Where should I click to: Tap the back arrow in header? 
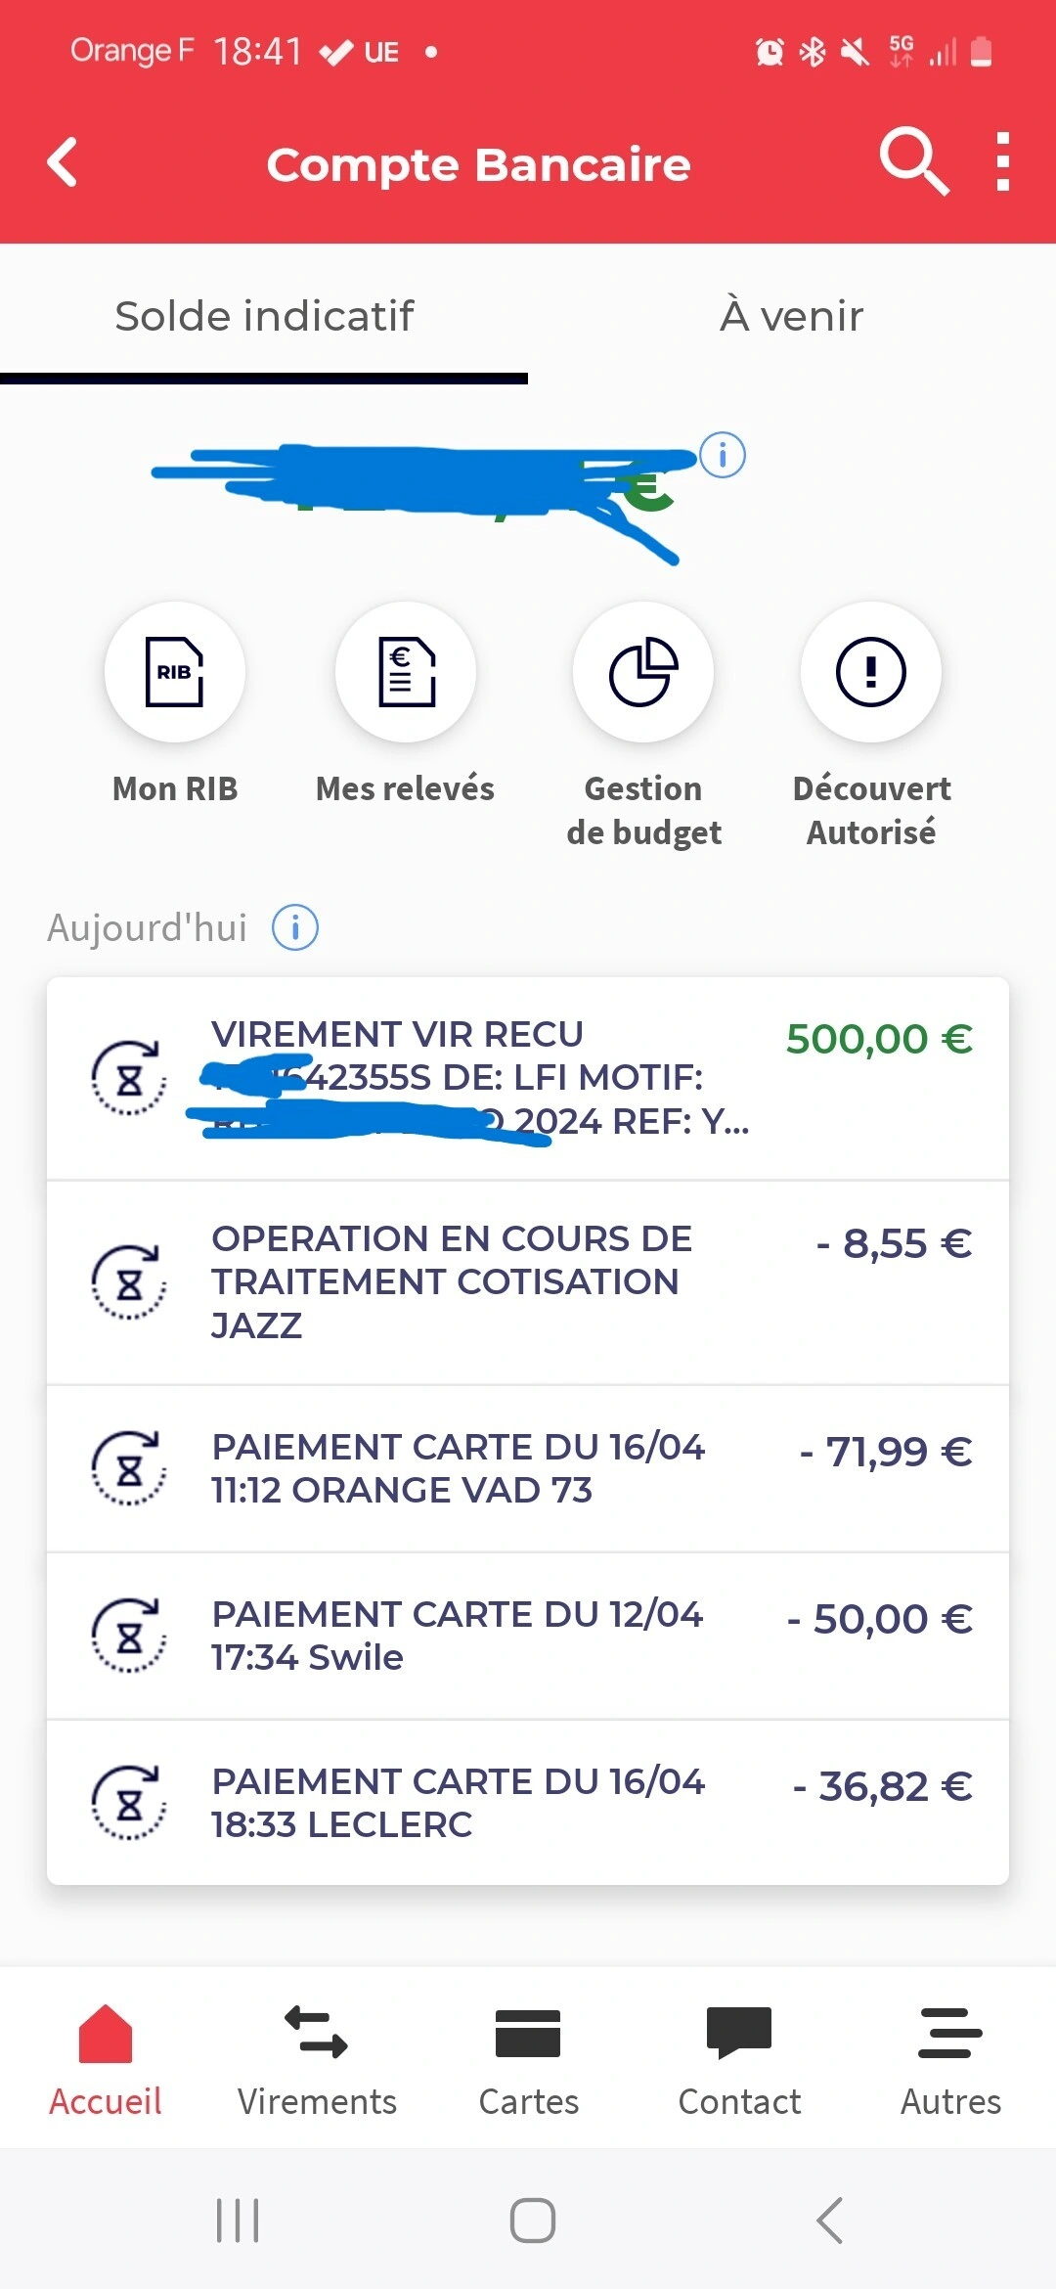tap(63, 162)
